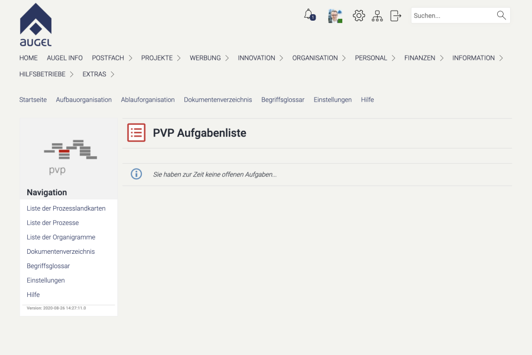This screenshot has height=355, width=532.
Task: Expand the Postfach menu
Action: coord(112,58)
